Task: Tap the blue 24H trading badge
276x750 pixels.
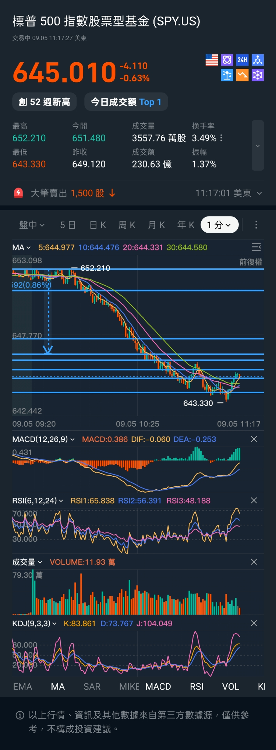Action: (242, 60)
